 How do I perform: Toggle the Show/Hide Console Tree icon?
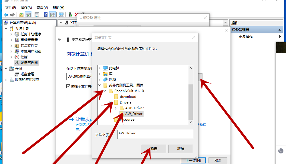tap(28, 15)
